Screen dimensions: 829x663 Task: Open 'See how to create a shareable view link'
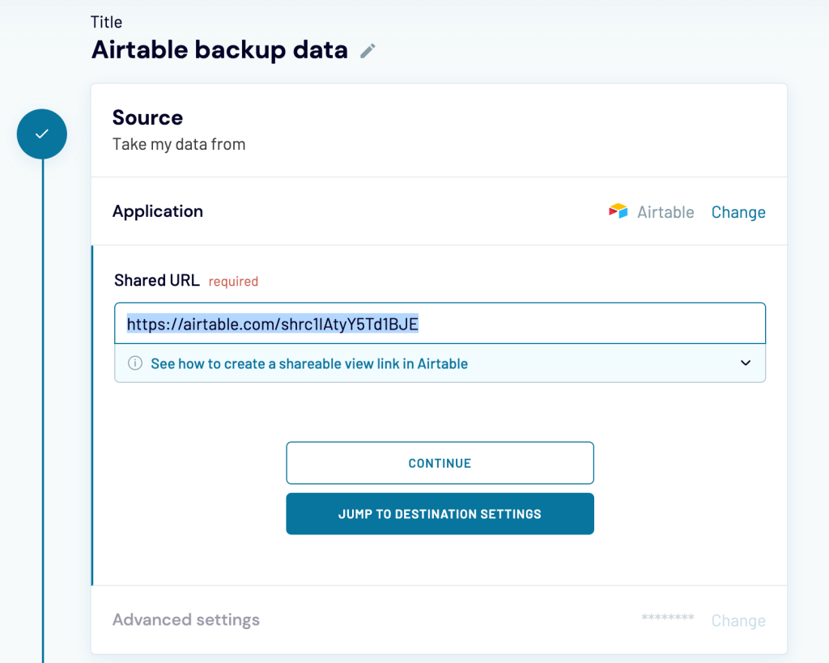pyautogui.click(x=309, y=363)
